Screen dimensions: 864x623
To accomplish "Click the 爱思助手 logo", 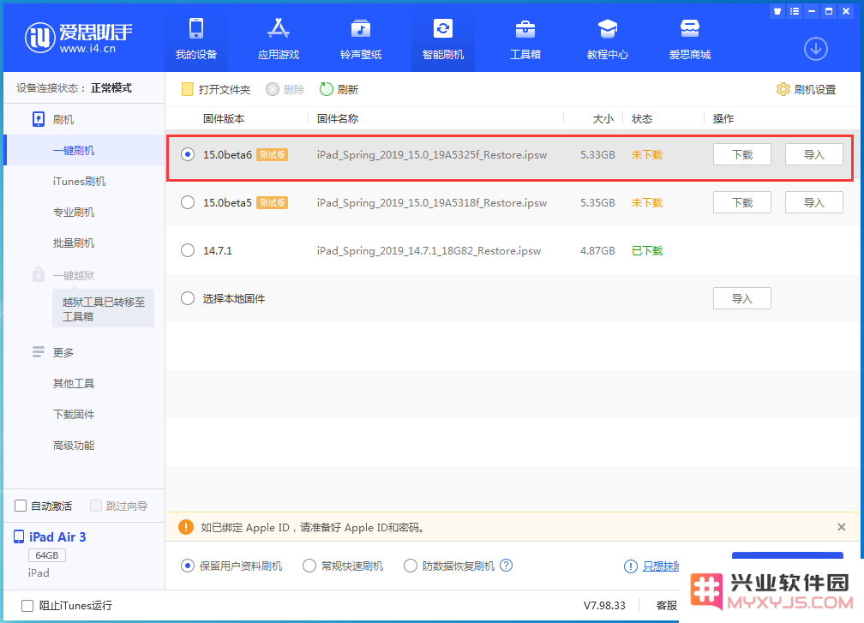I will 78,38.
